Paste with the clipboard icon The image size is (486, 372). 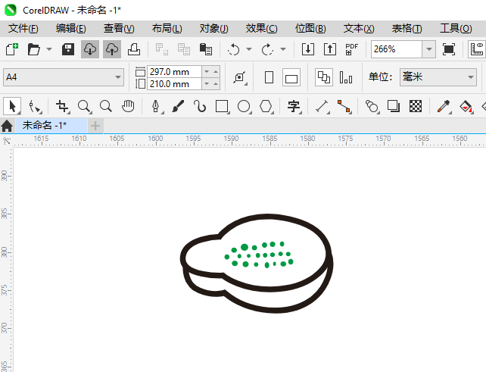(x=206, y=49)
